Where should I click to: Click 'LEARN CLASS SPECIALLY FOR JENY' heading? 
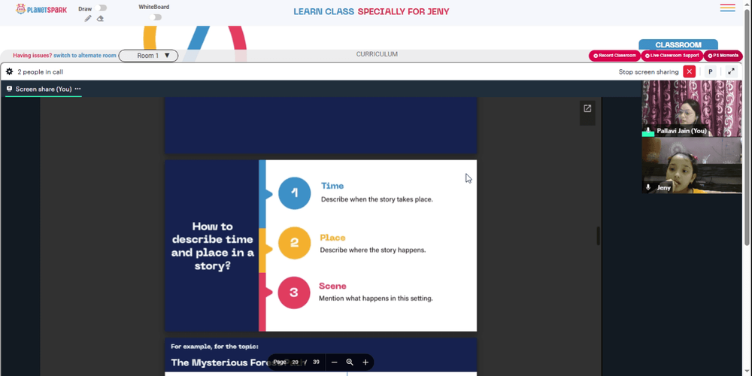pos(371,11)
